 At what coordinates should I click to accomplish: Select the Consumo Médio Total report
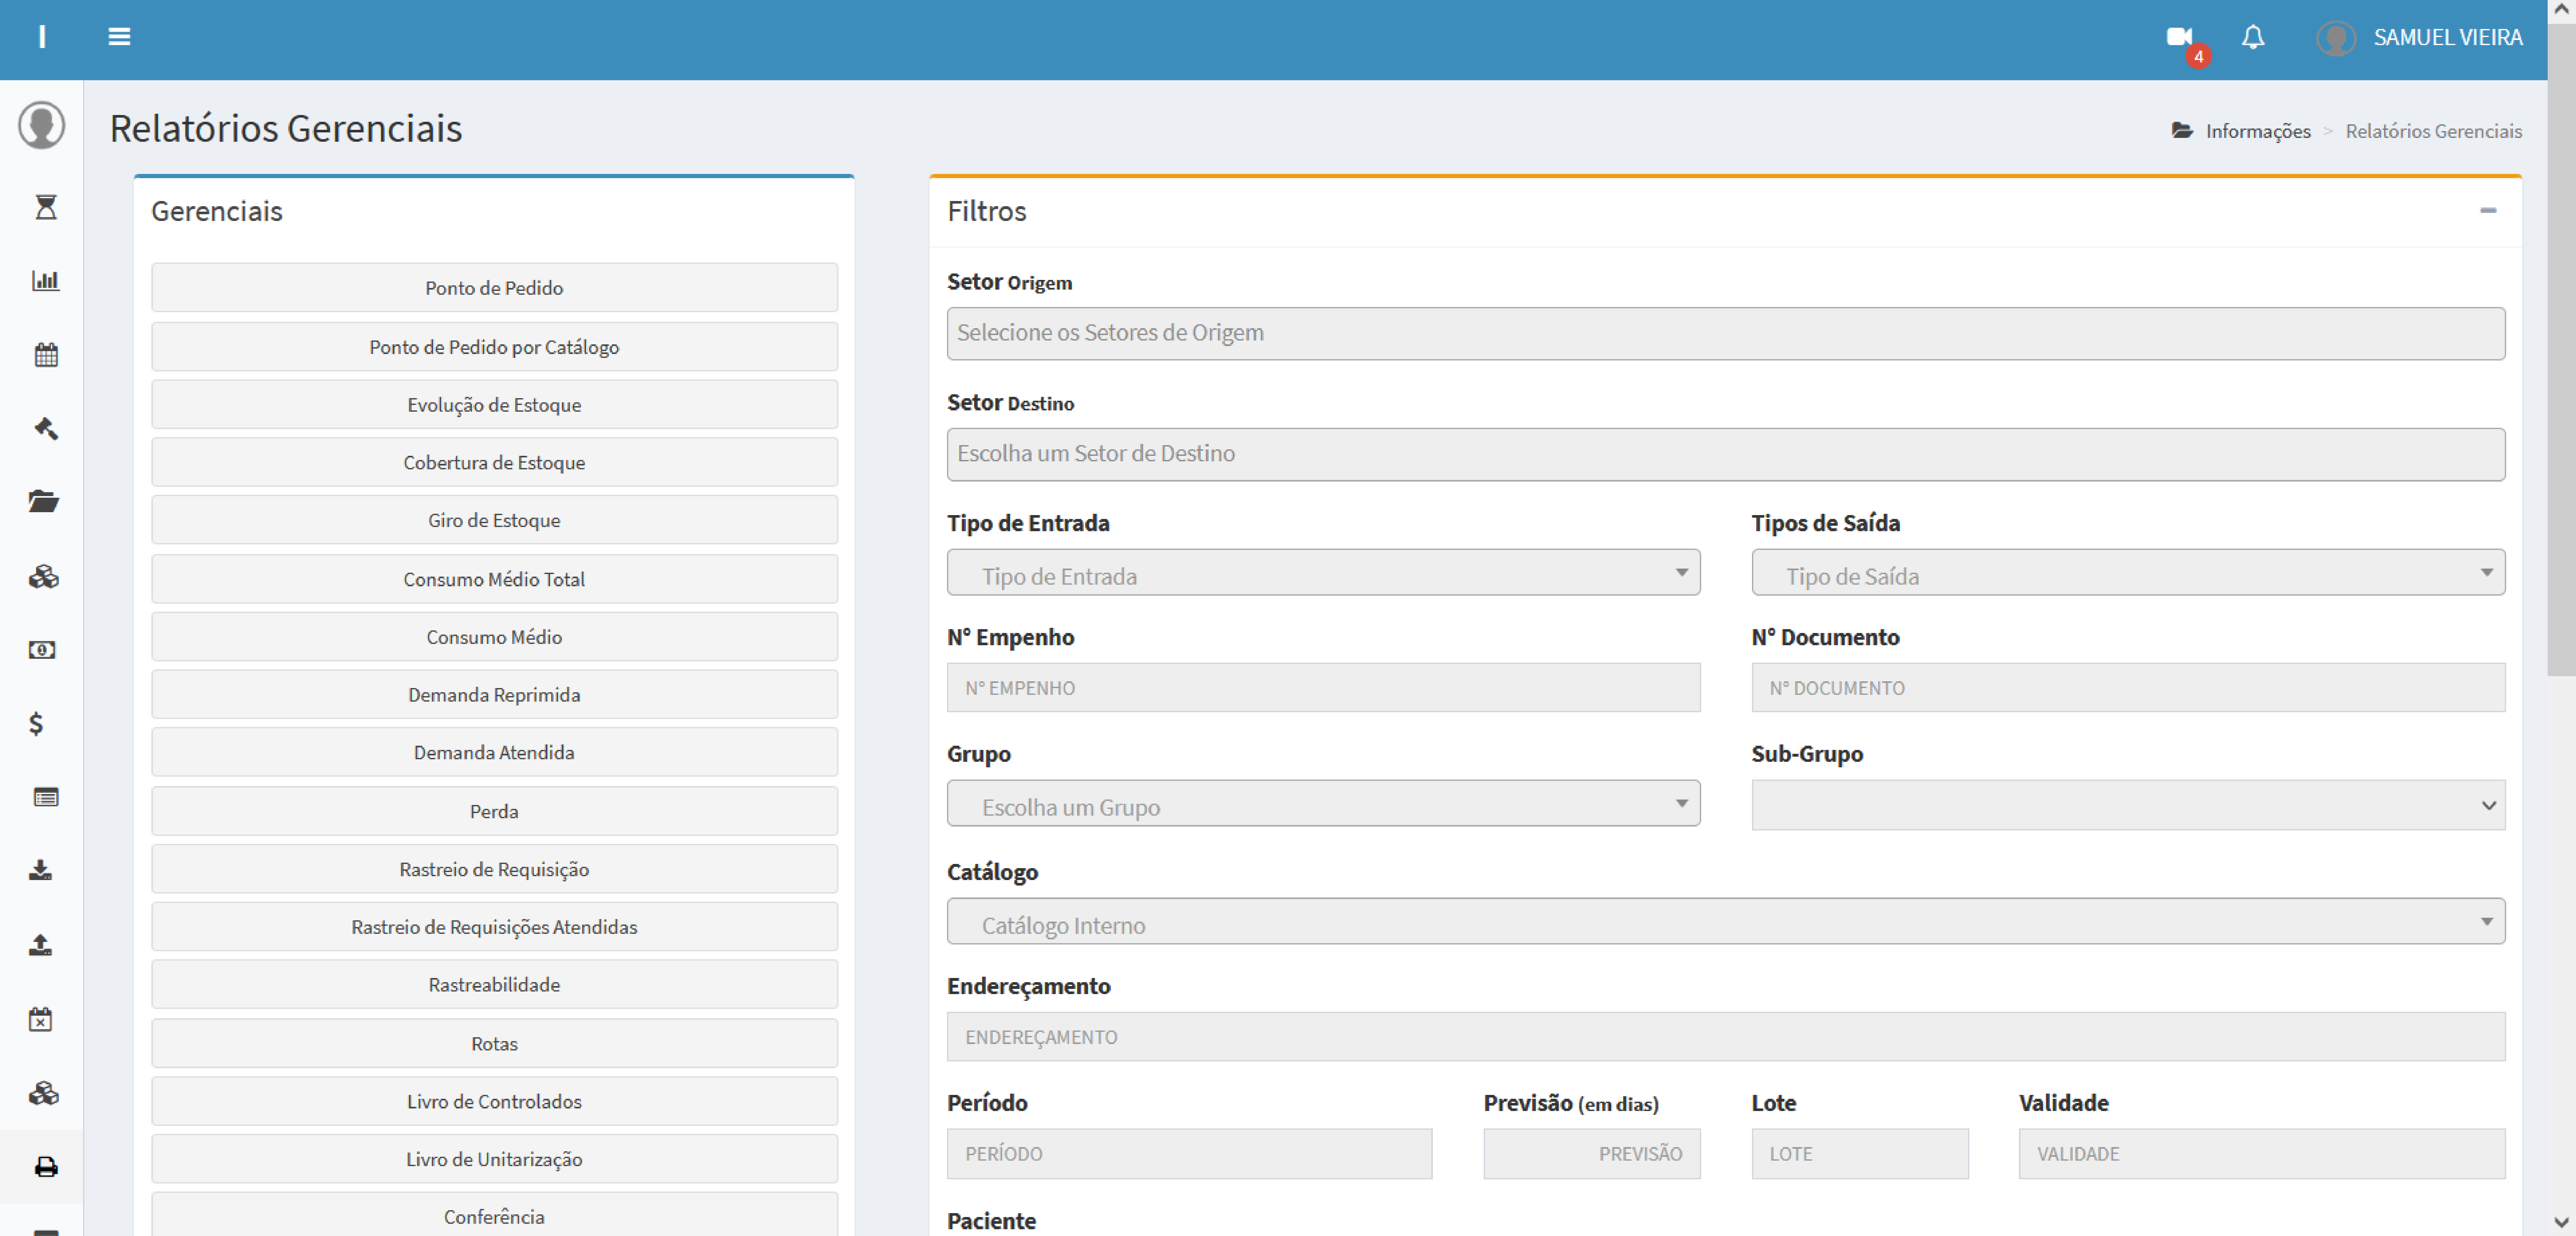coord(494,579)
